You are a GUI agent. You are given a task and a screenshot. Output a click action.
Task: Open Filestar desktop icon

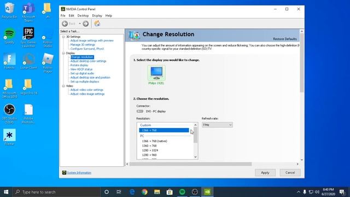click(9, 137)
